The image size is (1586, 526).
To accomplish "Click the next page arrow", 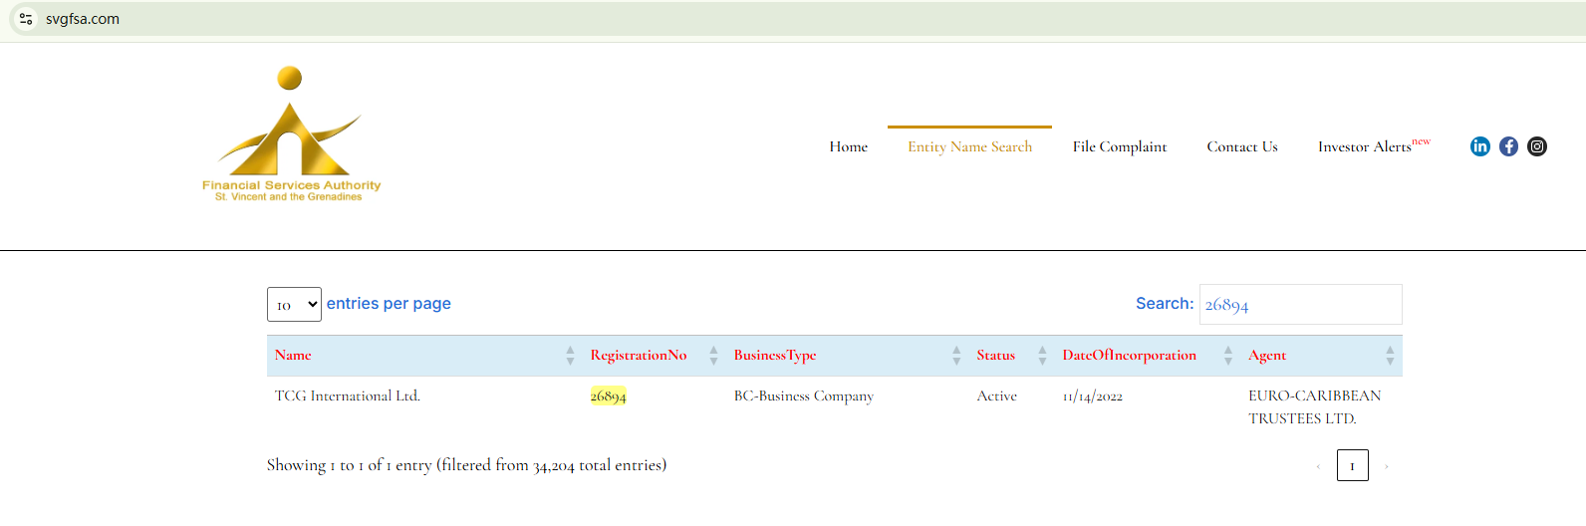I will pyautogui.click(x=1386, y=466).
